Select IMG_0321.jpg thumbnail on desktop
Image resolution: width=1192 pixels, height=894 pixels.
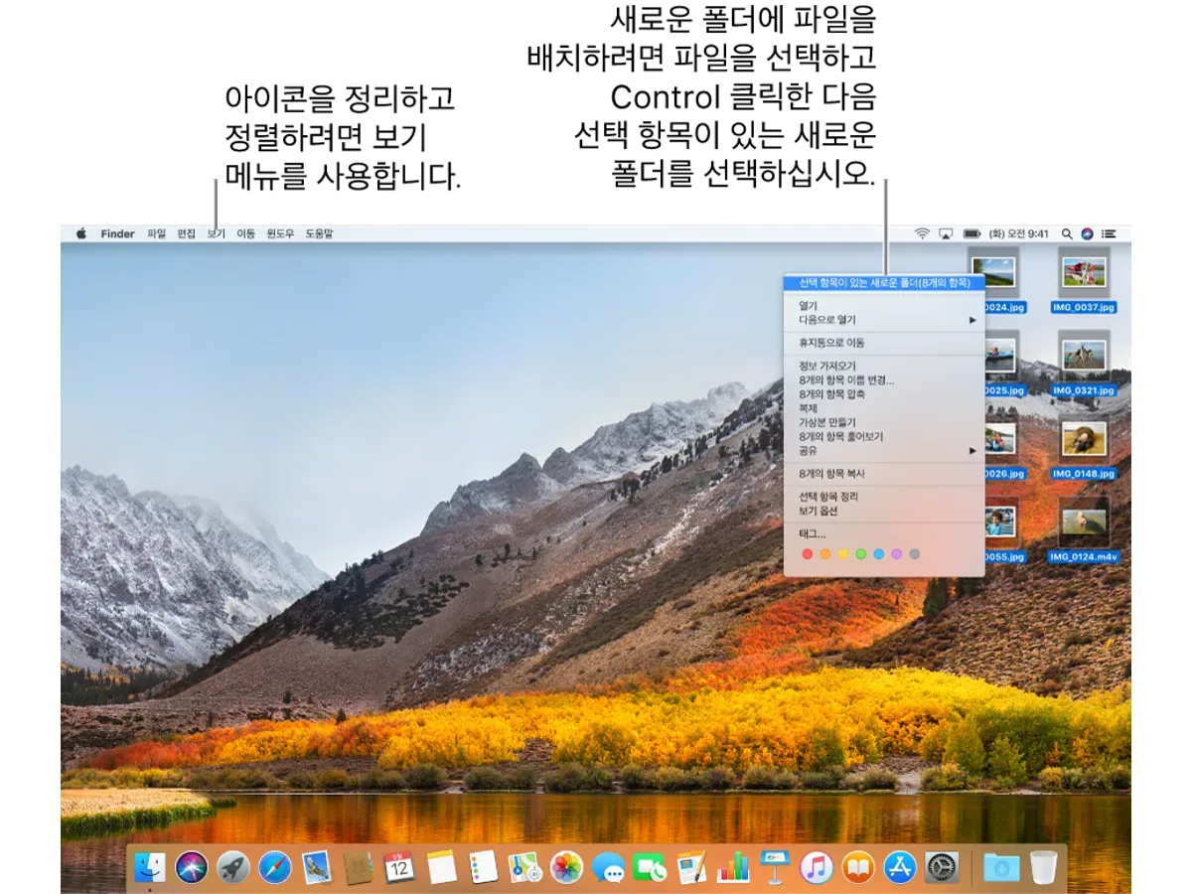(x=1084, y=356)
